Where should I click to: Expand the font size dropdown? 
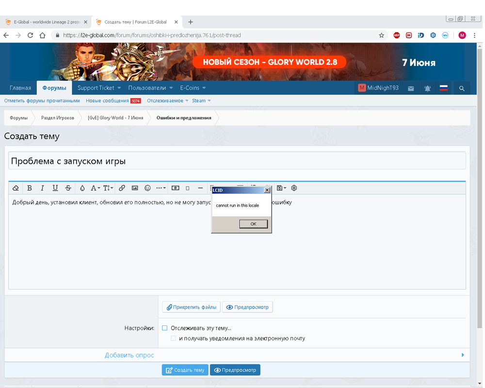[x=108, y=188]
